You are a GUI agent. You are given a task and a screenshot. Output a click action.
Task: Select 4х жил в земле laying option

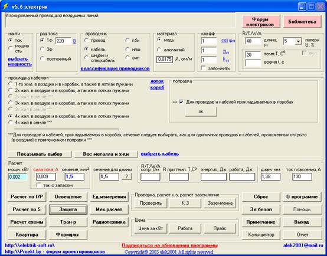11,122
